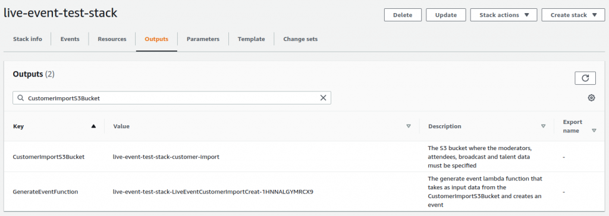Click the live-event-test-stack page title
Viewport: 609px width, 216px height.
point(60,13)
